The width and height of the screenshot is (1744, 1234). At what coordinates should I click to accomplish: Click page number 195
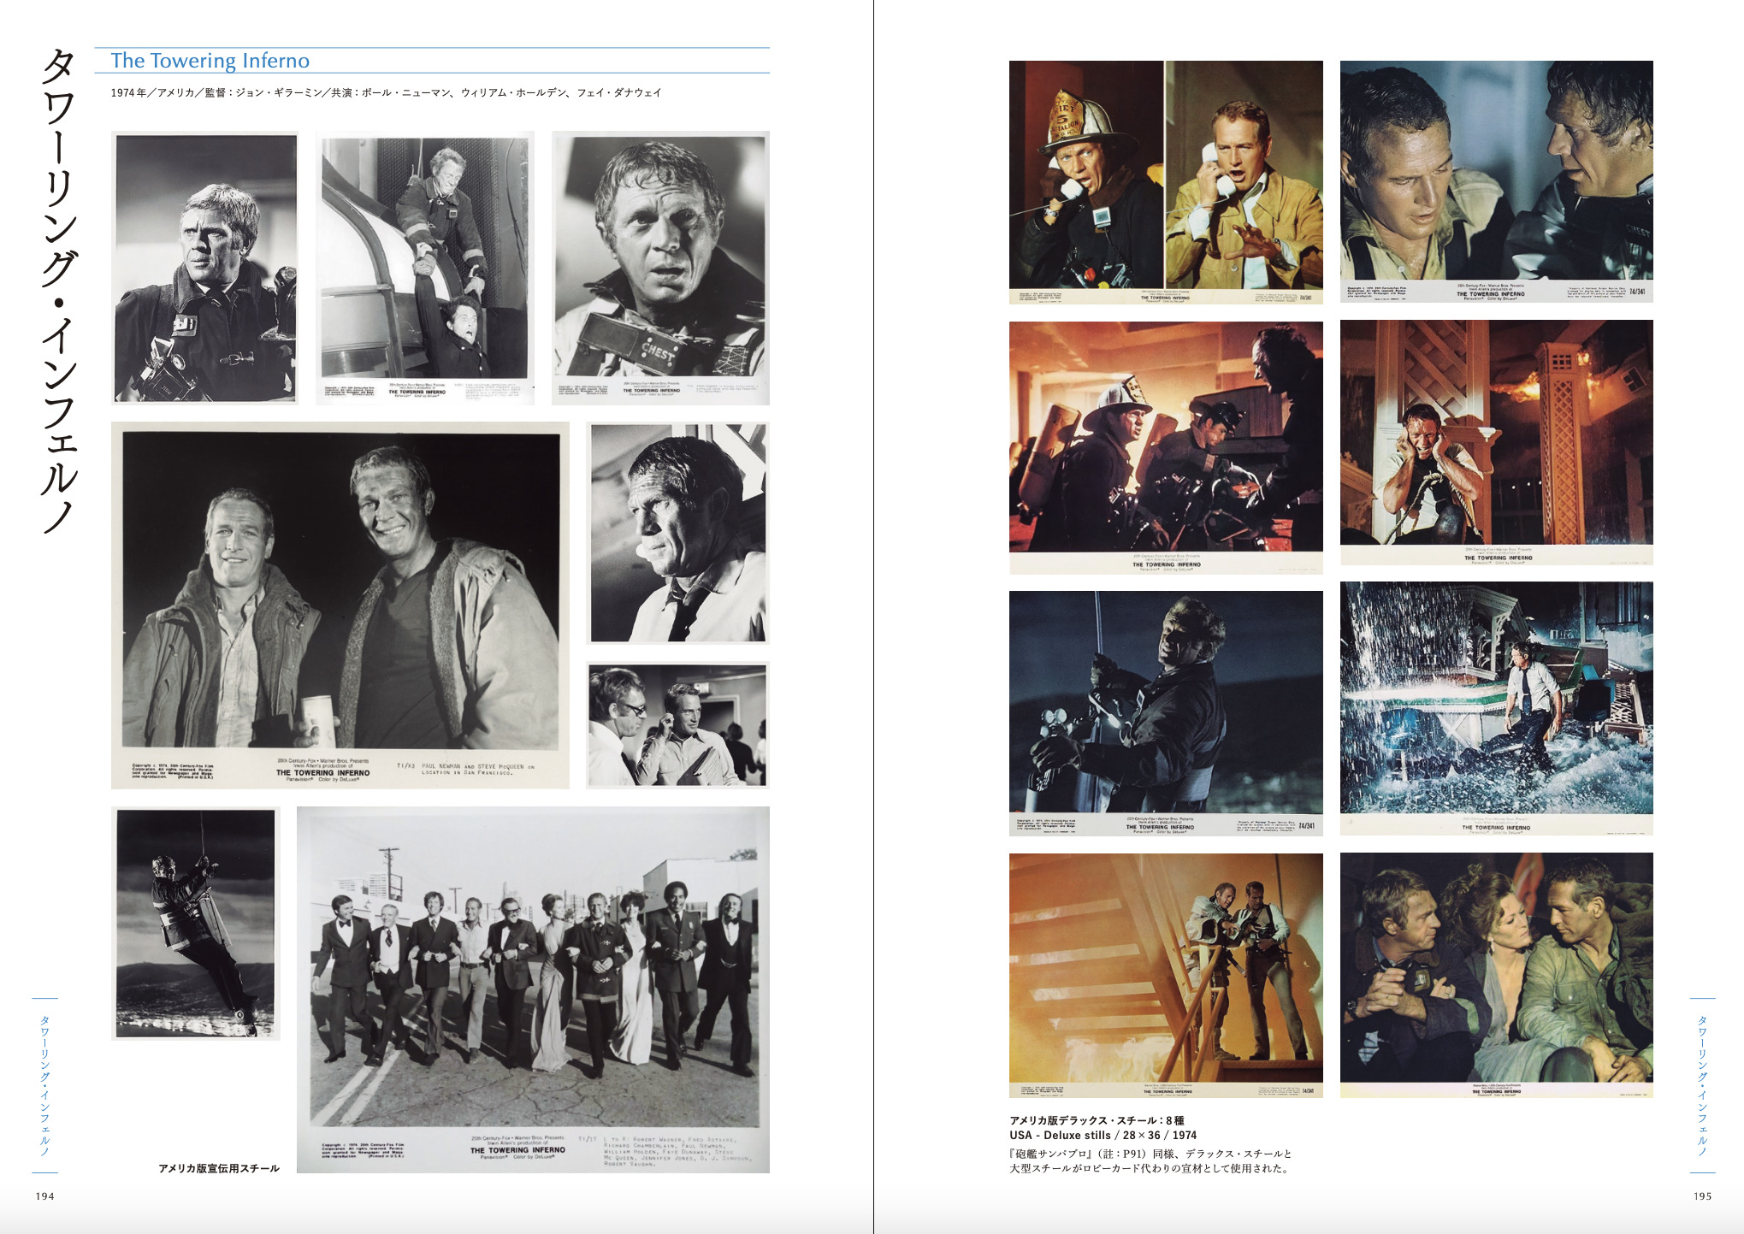pos(1702,1196)
